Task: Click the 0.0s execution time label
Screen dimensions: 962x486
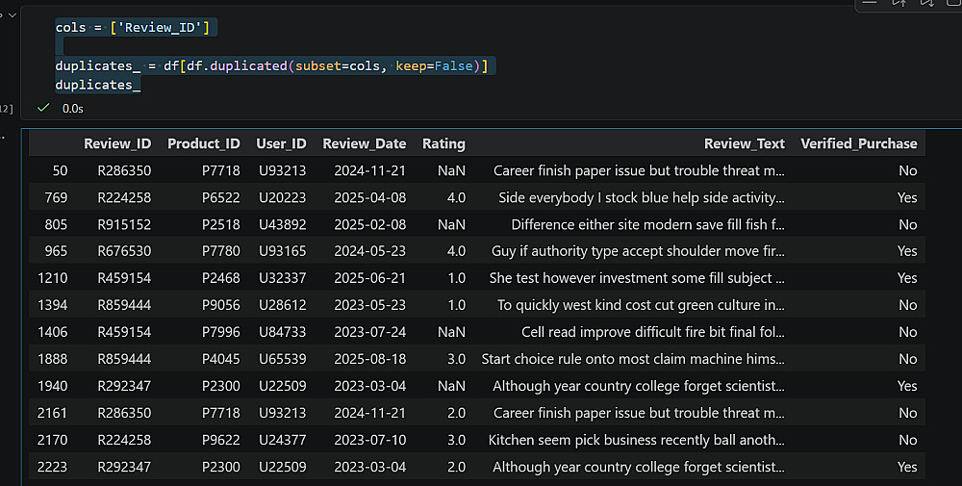Action: [73, 109]
